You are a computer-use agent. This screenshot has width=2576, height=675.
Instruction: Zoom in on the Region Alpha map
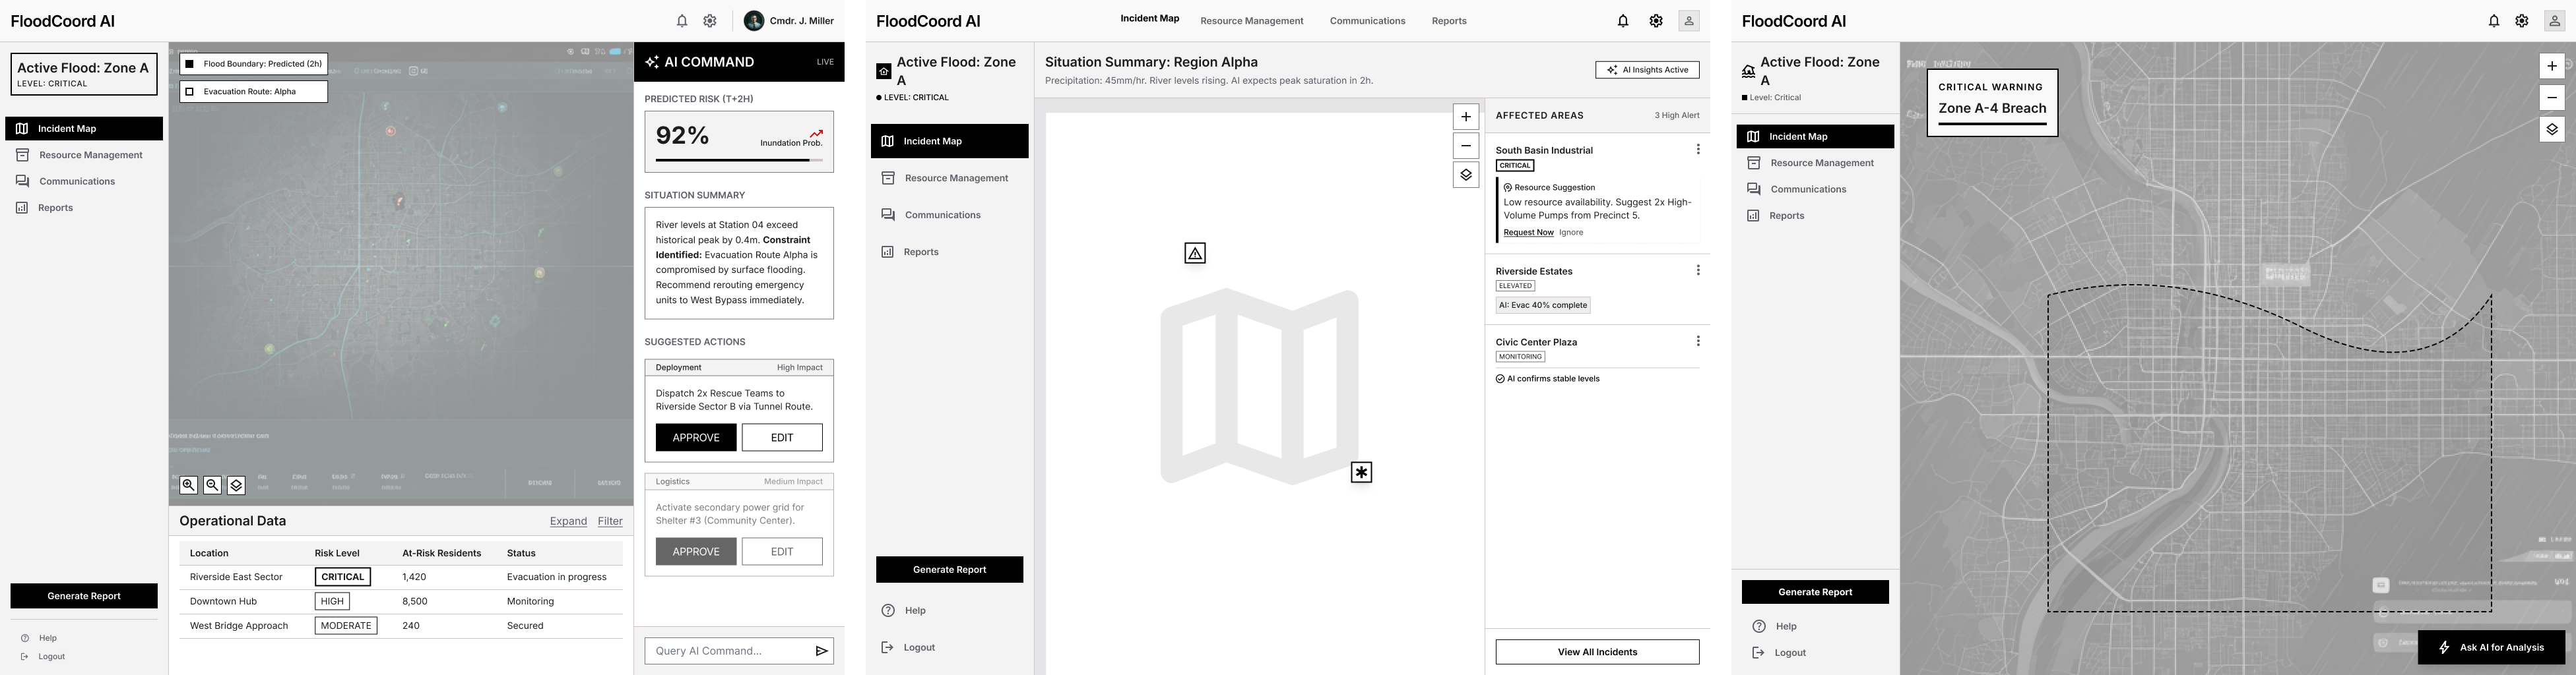tap(1466, 117)
